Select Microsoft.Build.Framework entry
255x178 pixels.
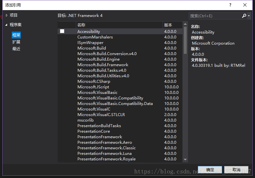point(120,65)
